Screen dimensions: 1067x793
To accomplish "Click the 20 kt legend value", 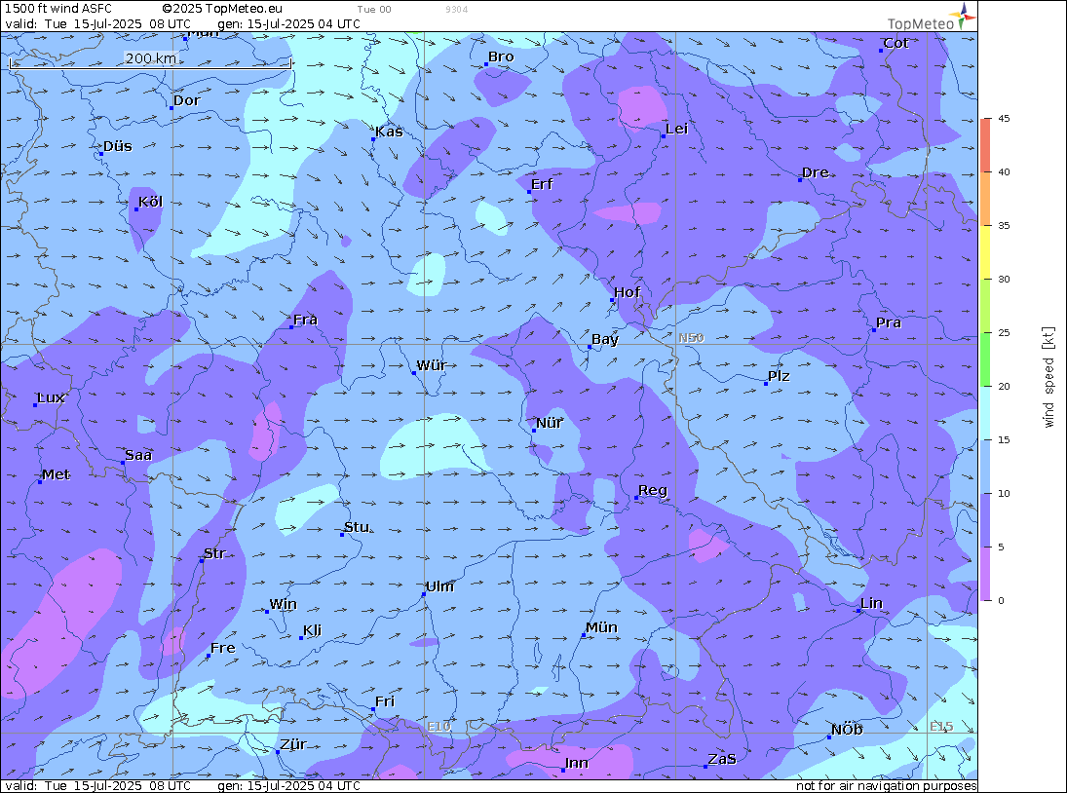I will click(x=1004, y=387).
